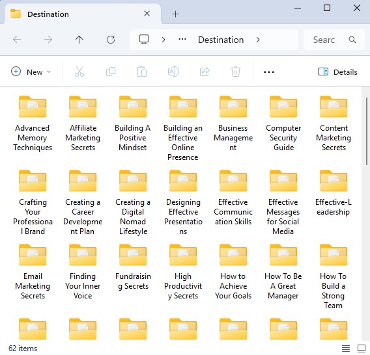Select the Email Marketing Secrets folder
The width and height of the screenshot is (370, 355).
click(x=33, y=272)
